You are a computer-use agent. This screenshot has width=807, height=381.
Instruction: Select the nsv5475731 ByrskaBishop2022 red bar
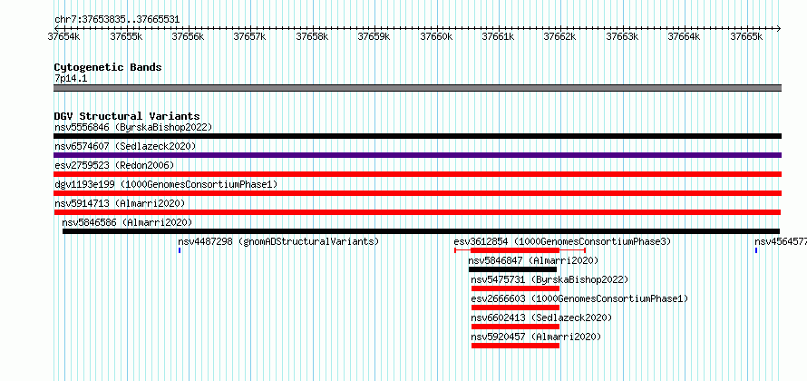515,288
